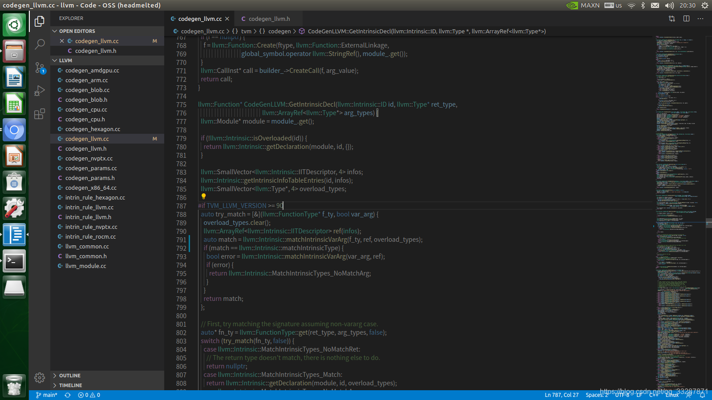Open codegen_params.h file
The image size is (712, 400).
107,178
